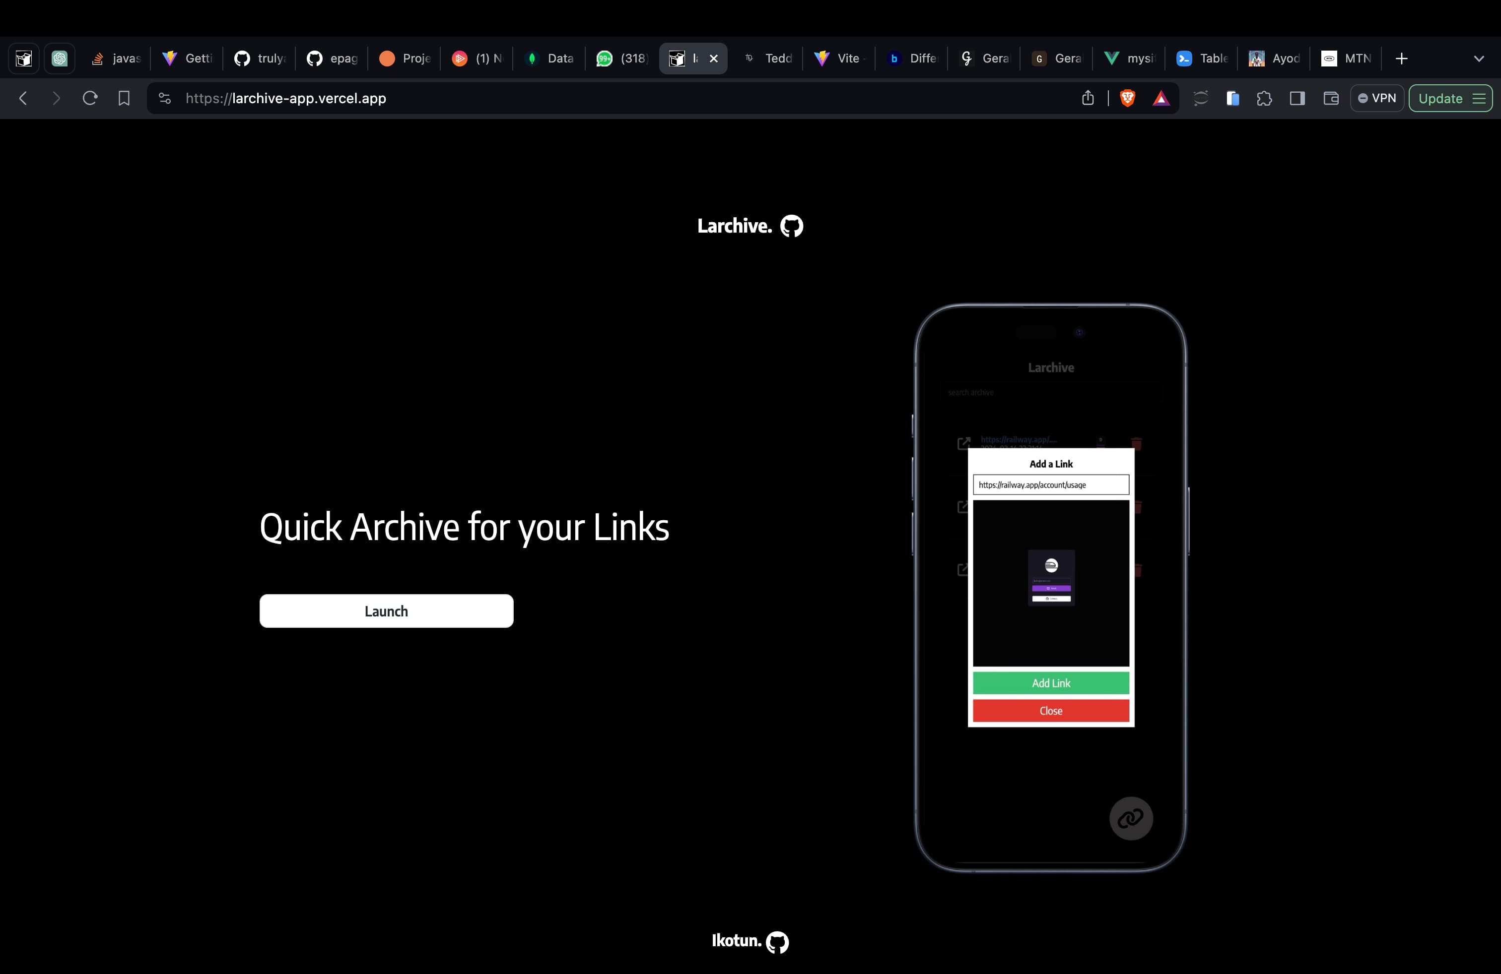Switch to the '(1) N' tab
Viewport: 1501px width, 974px height.
tap(478, 59)
